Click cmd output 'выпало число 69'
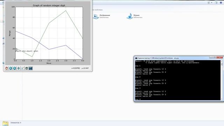 point(143,96)
